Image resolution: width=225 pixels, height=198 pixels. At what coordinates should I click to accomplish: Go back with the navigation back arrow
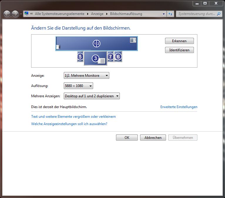tap(7, 14)
